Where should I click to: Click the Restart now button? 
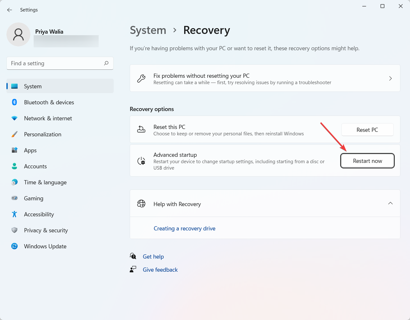(367, 161)
